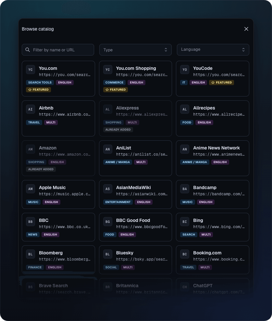The image size is (272, 321).
Task: Click the Featured badge on You.com card
Action: 38,90
